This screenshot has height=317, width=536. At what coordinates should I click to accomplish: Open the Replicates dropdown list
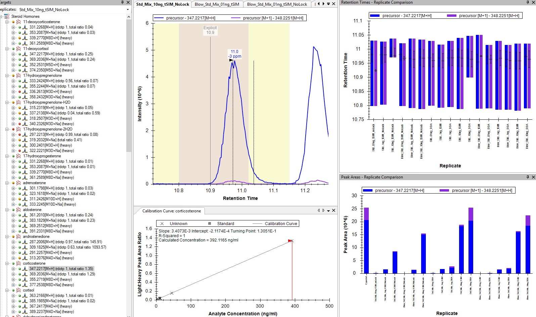tap(128, 10)
